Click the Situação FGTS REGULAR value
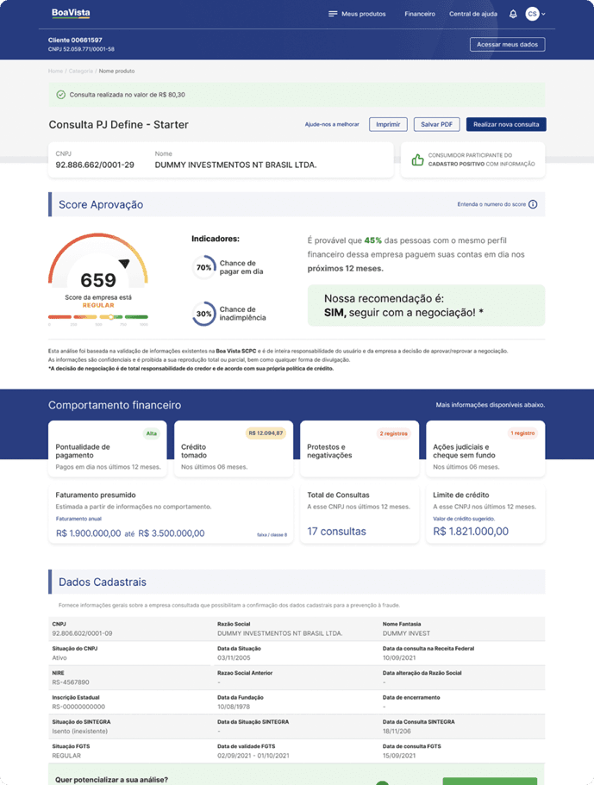594x785 pixels. coord(66,756)
